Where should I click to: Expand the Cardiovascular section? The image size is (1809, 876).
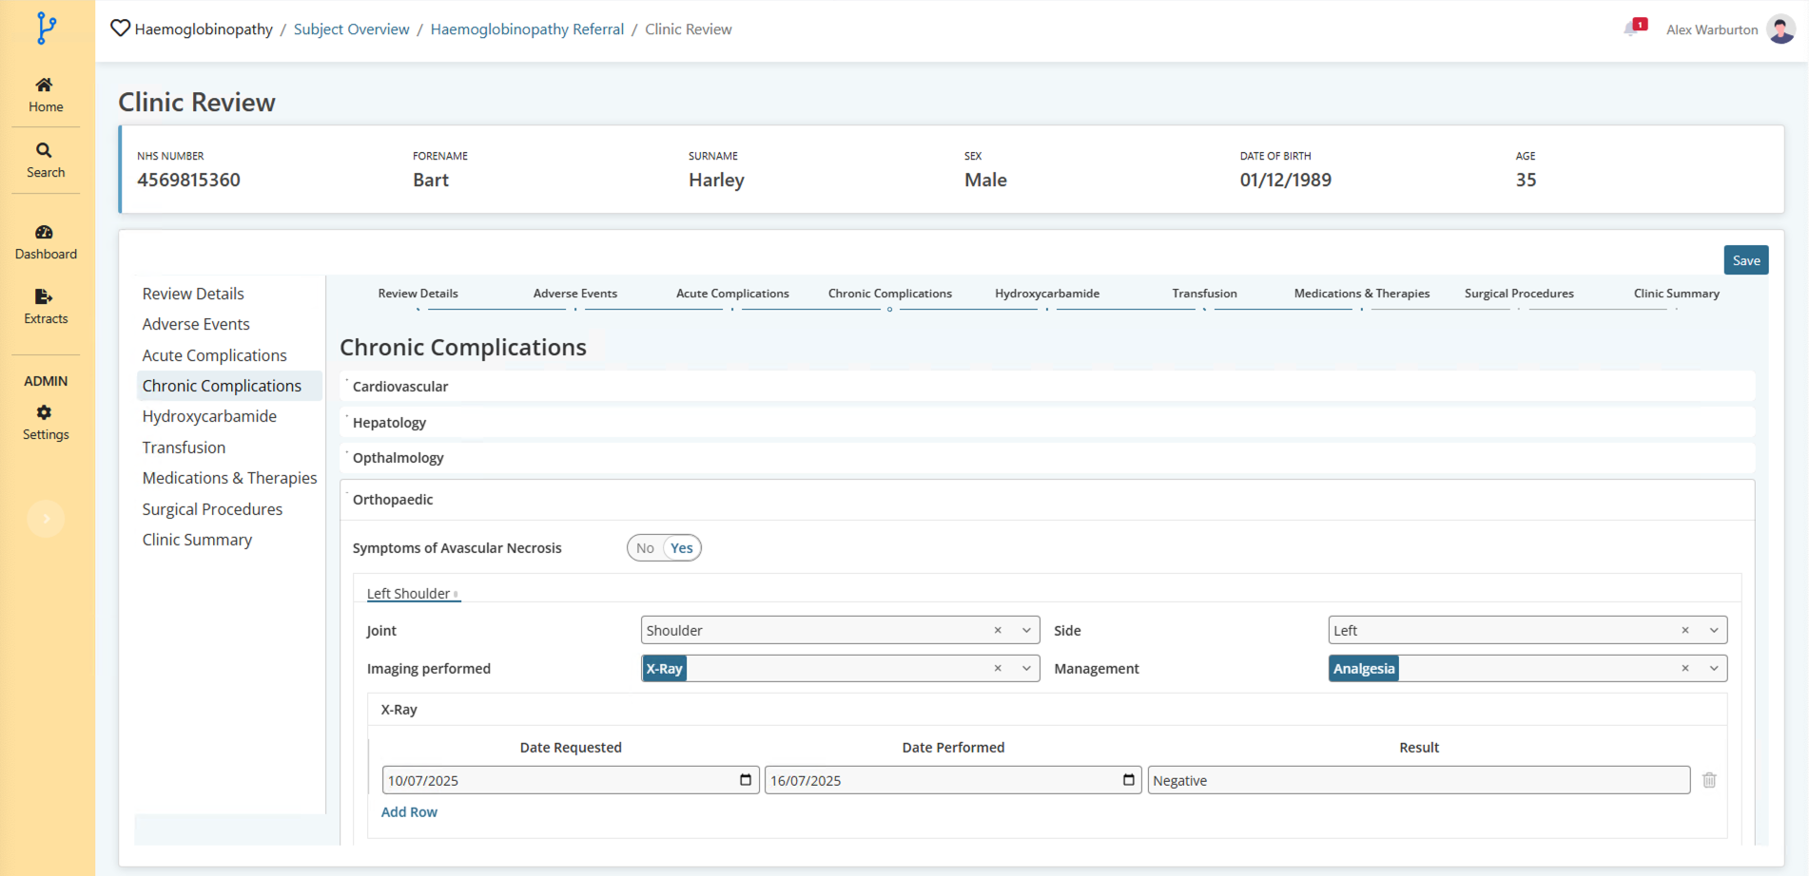400,387
